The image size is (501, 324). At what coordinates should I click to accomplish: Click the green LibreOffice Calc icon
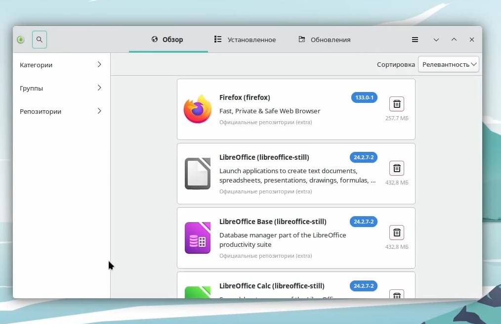[198, 292]
